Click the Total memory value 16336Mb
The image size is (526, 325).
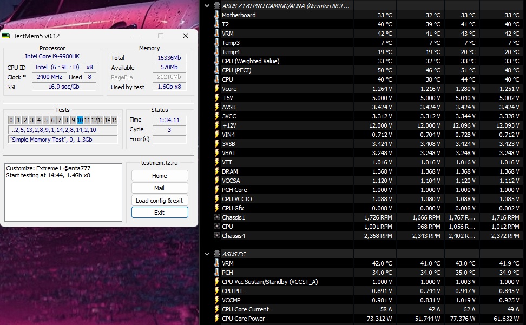[169, 58]
